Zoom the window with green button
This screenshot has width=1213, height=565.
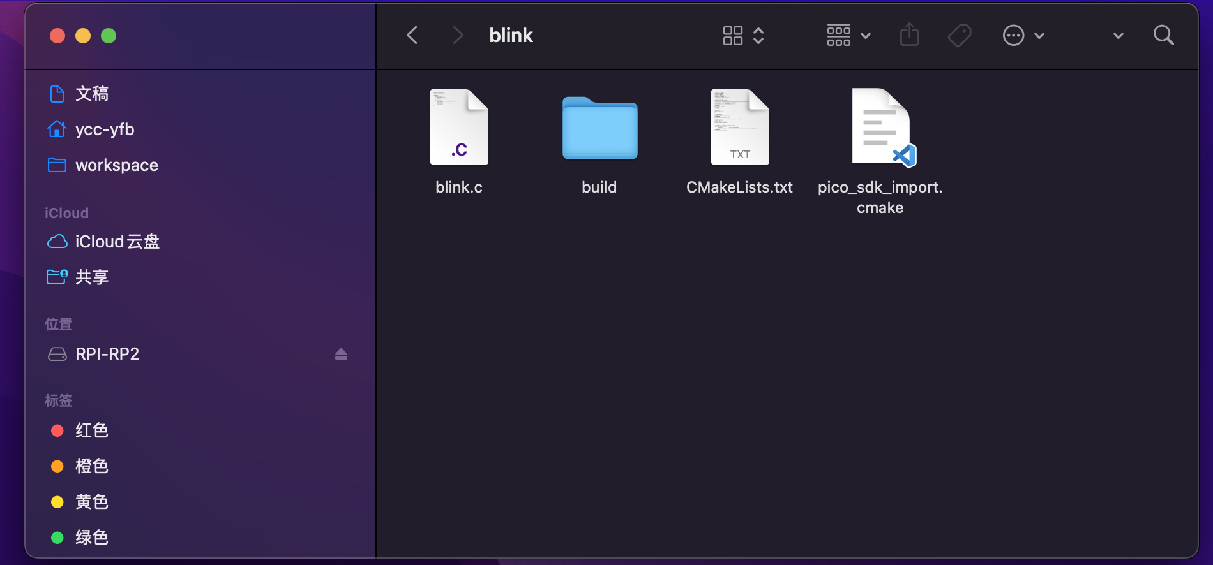click(109, 36)
